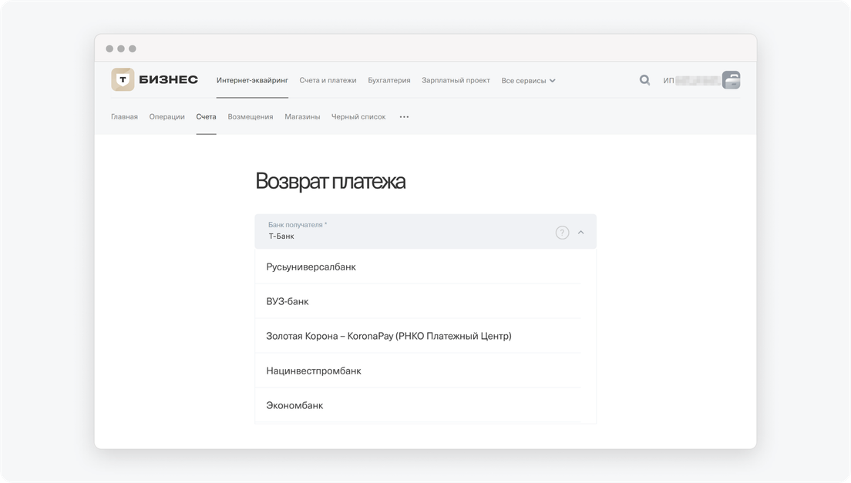Click the Возврат платежа heading
This screenshot has width=851, height=483.
331,181
